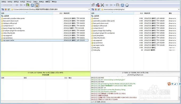This screenshot has height=104, width=181.
Task: Open the 帮助(H) menu
Action: pyautogui.click(x=54, y=2)
